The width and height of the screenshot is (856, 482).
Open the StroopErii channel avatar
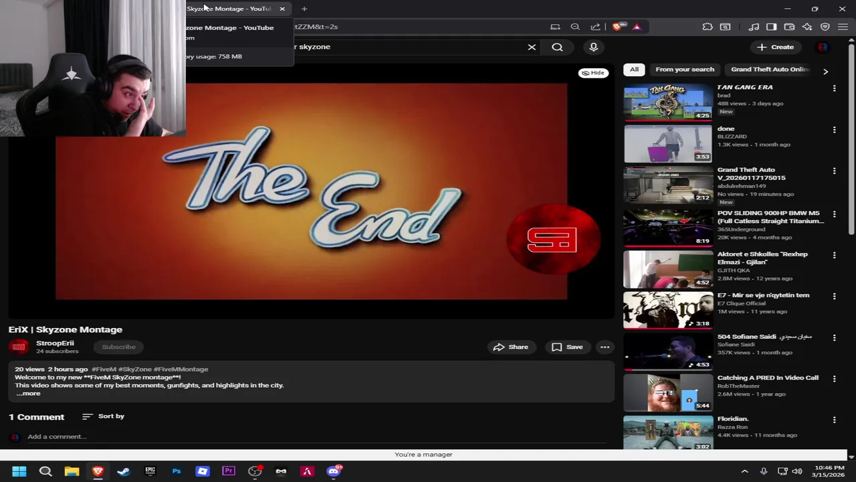tap(19, 347)
